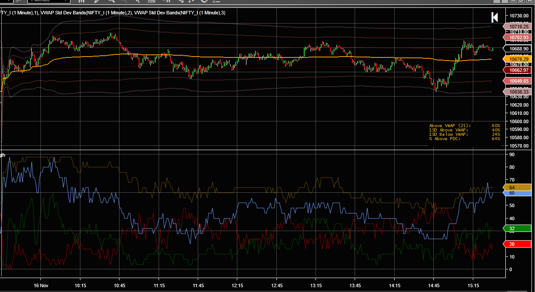The image size is (535, 292).
Task: Click the 10600.00 price axis label
Action: pos(519,121)
